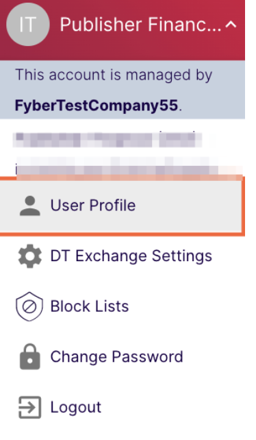Screen dimensions: 256x440
Task: Click the IT avatar circle
Action: coord(28,24)
